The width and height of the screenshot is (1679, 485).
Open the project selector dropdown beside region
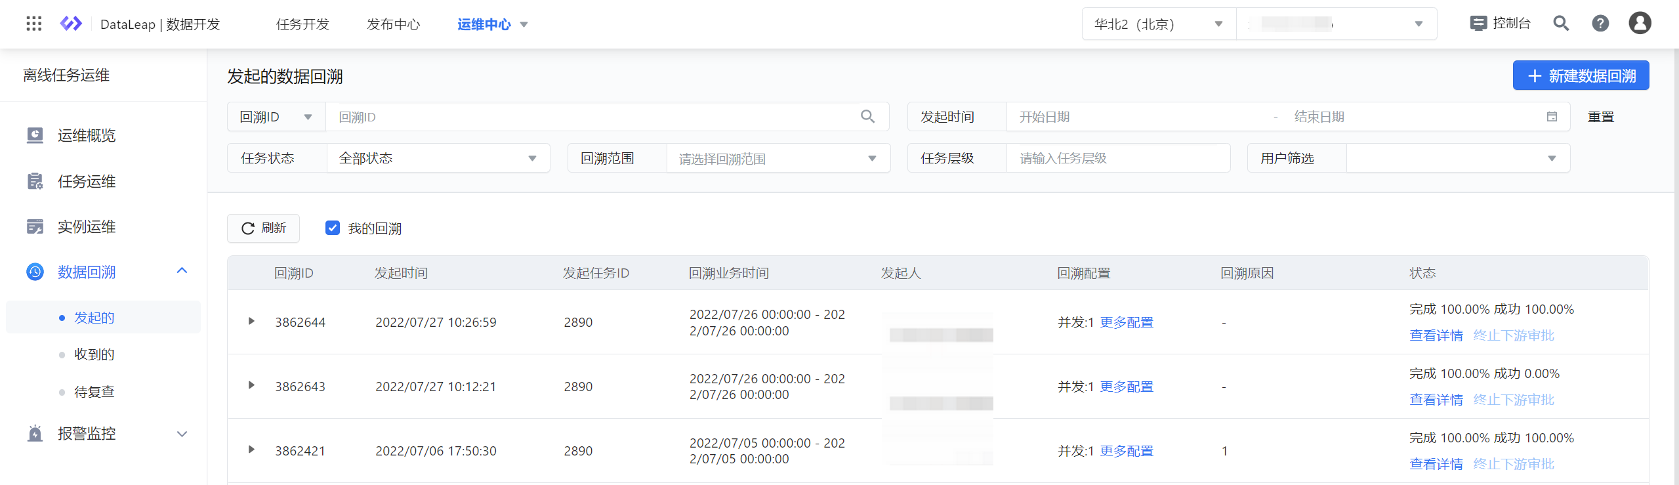pos(1337,24)
